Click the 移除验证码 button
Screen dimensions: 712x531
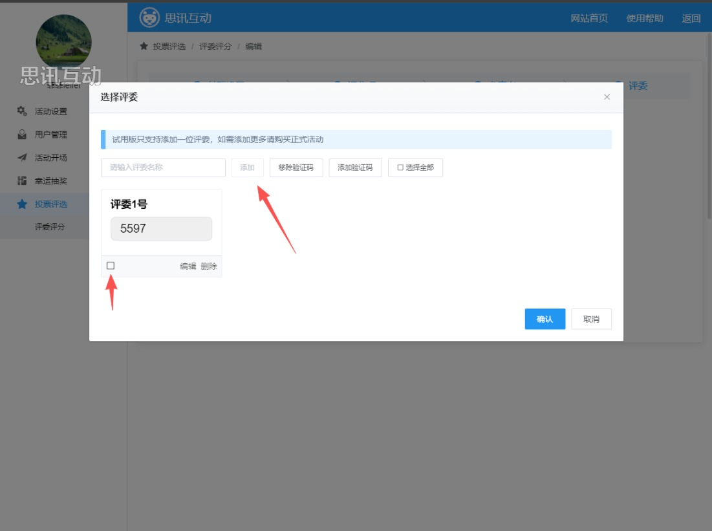click(296, 168)
